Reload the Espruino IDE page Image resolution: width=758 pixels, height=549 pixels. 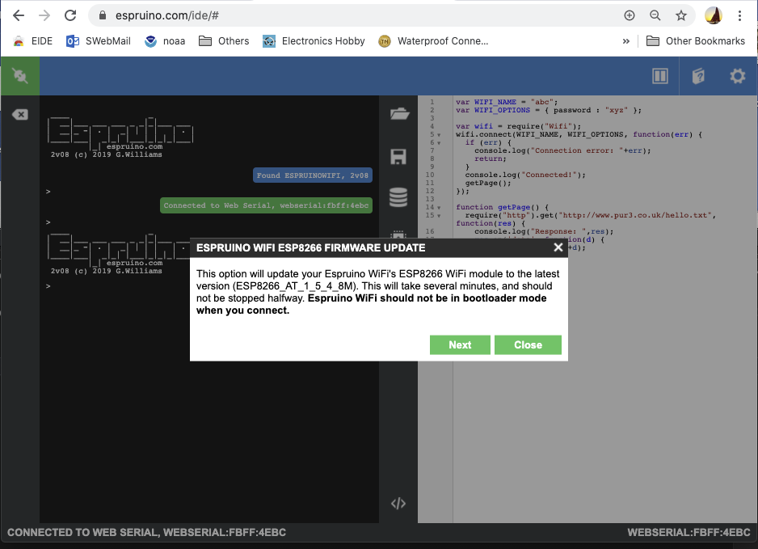click(x=70, y=15)
